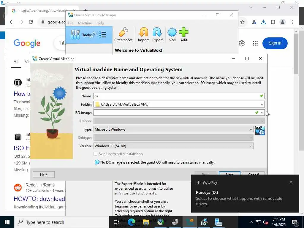Click the taskbar clock 5:11 PM
This screenshot has height=228, width=304.
(278, 222)
